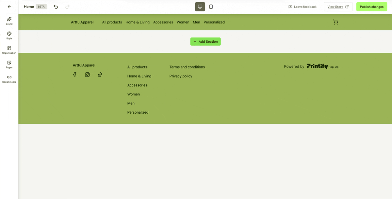
Task: Open All products footer link
Action: coord(137,67)
